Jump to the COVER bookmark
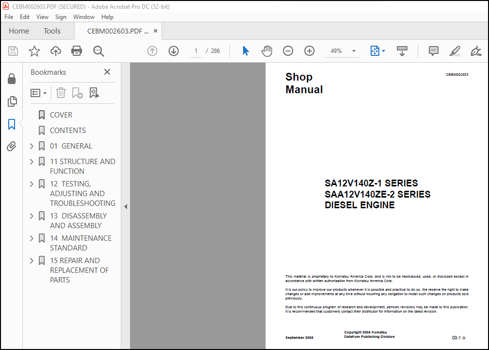The height and width of the screenshot is (350, 489). click(61, 115)
